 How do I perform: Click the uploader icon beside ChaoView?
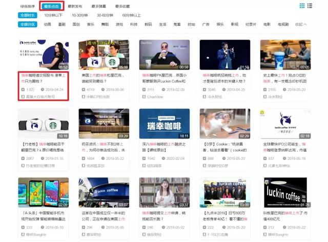tap(144, 97)
